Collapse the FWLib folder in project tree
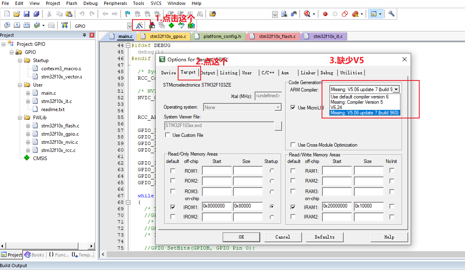 (20, 117)
